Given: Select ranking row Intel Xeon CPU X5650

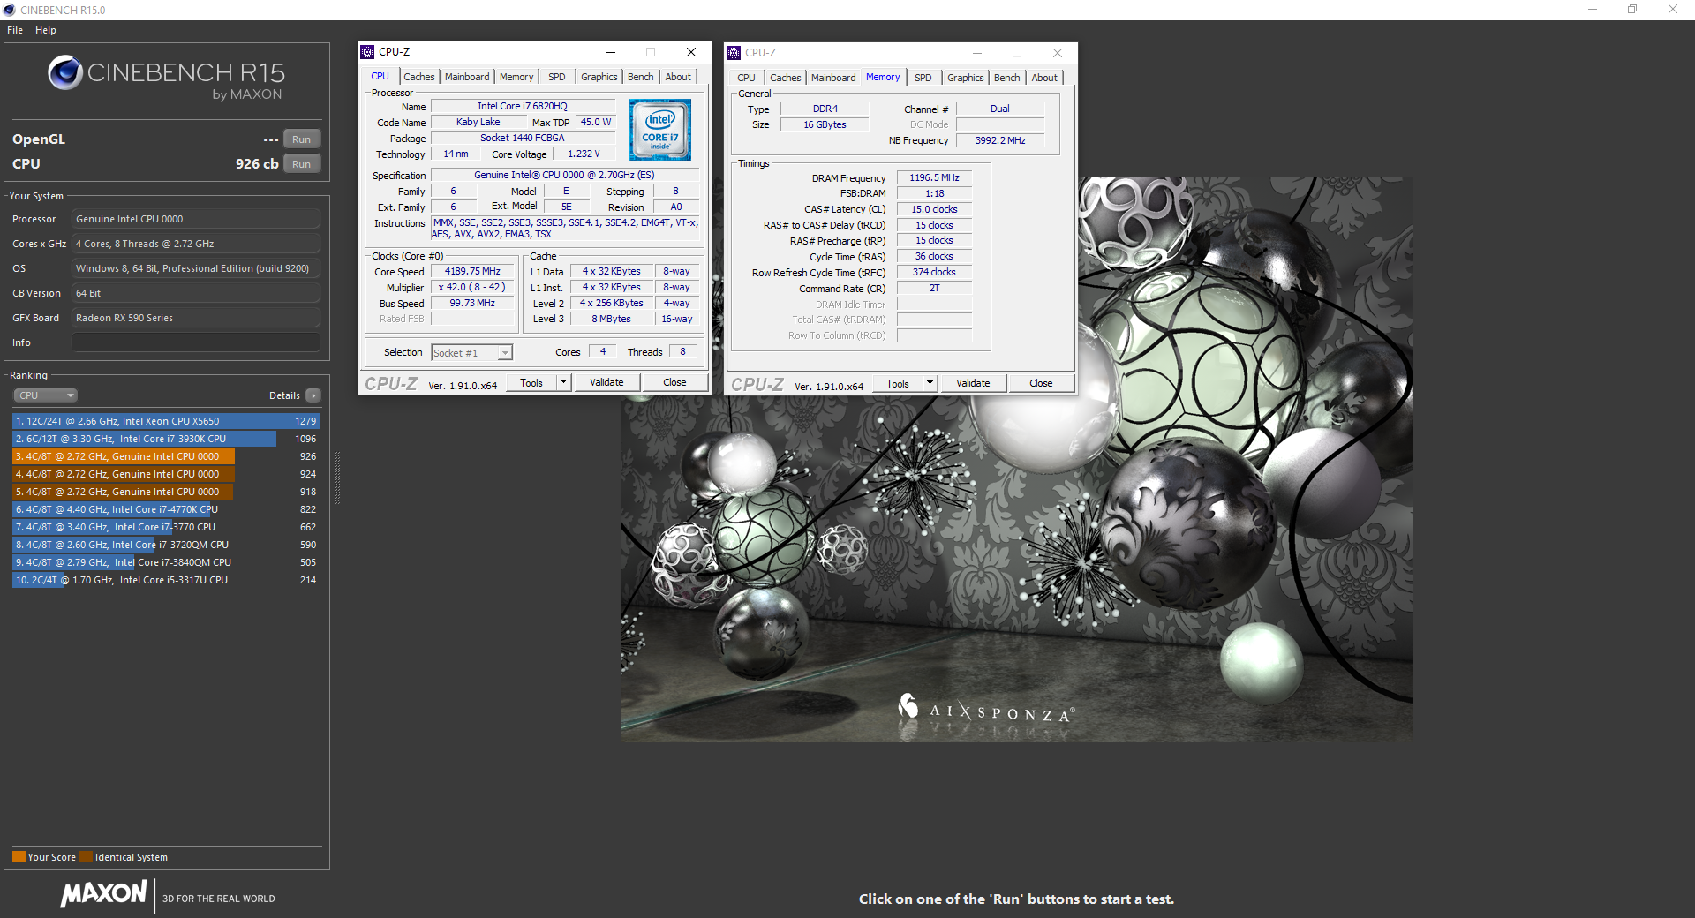Looking at the screenshot, I should tap(166, 421).
